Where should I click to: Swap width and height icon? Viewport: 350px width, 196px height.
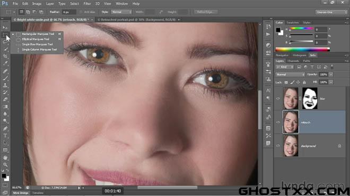click(x=161, y=12)
